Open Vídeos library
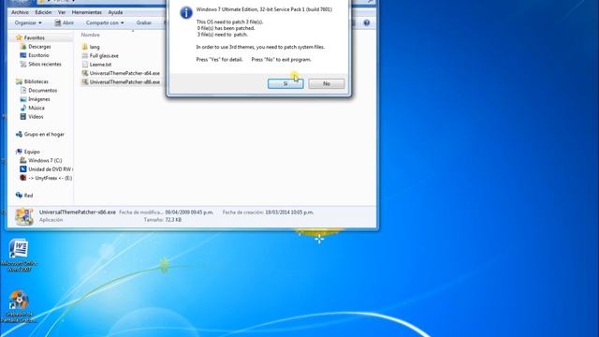Screen dimensions: 599x337 coord(36,117)
